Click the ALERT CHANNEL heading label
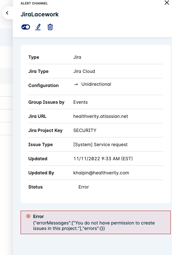This screenshot has height=255, width=172. coord(34,3)
